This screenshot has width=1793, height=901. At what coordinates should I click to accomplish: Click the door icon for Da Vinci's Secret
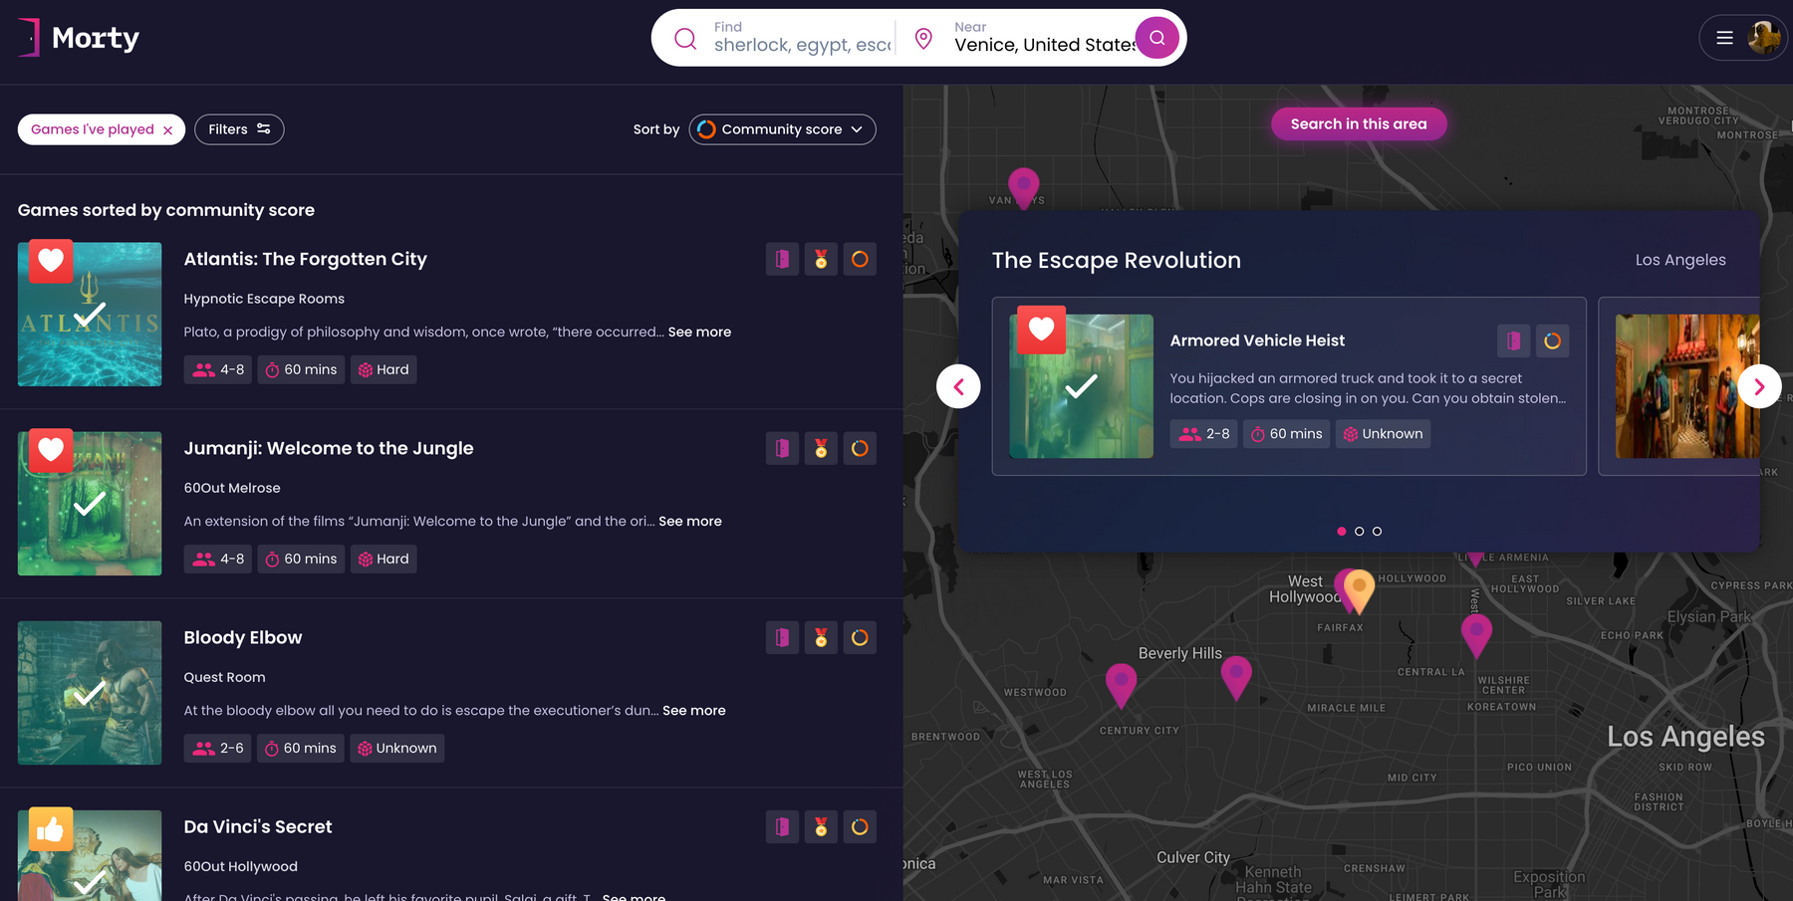point(782,826)
